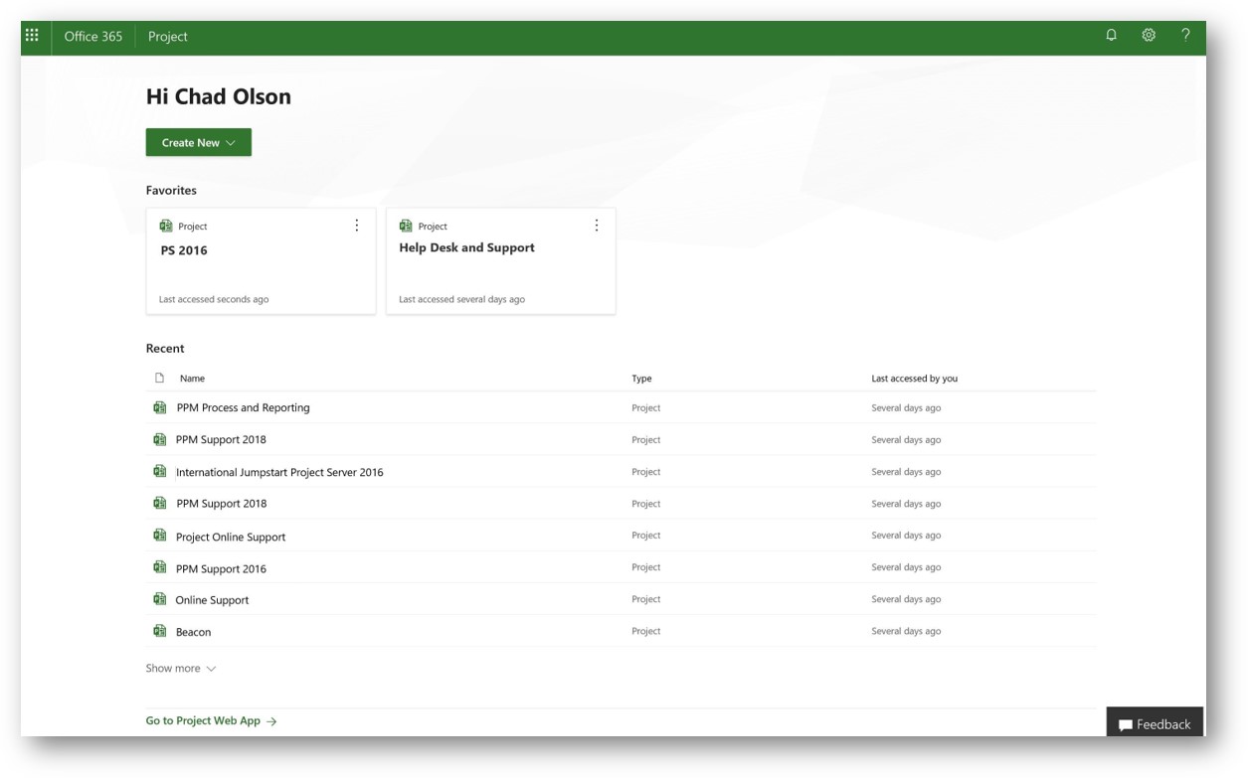
Task: Click icon beside International Jumpstart Project Server 2016
Action: (159, 472)
